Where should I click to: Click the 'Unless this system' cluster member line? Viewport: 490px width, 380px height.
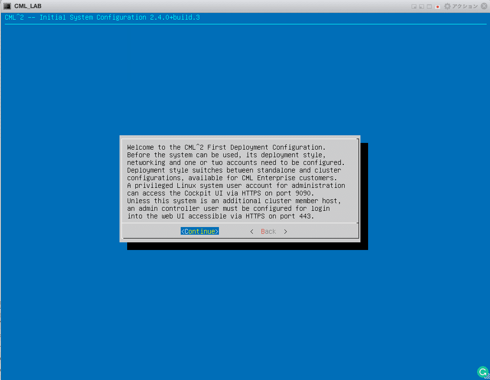coord(234,201)
